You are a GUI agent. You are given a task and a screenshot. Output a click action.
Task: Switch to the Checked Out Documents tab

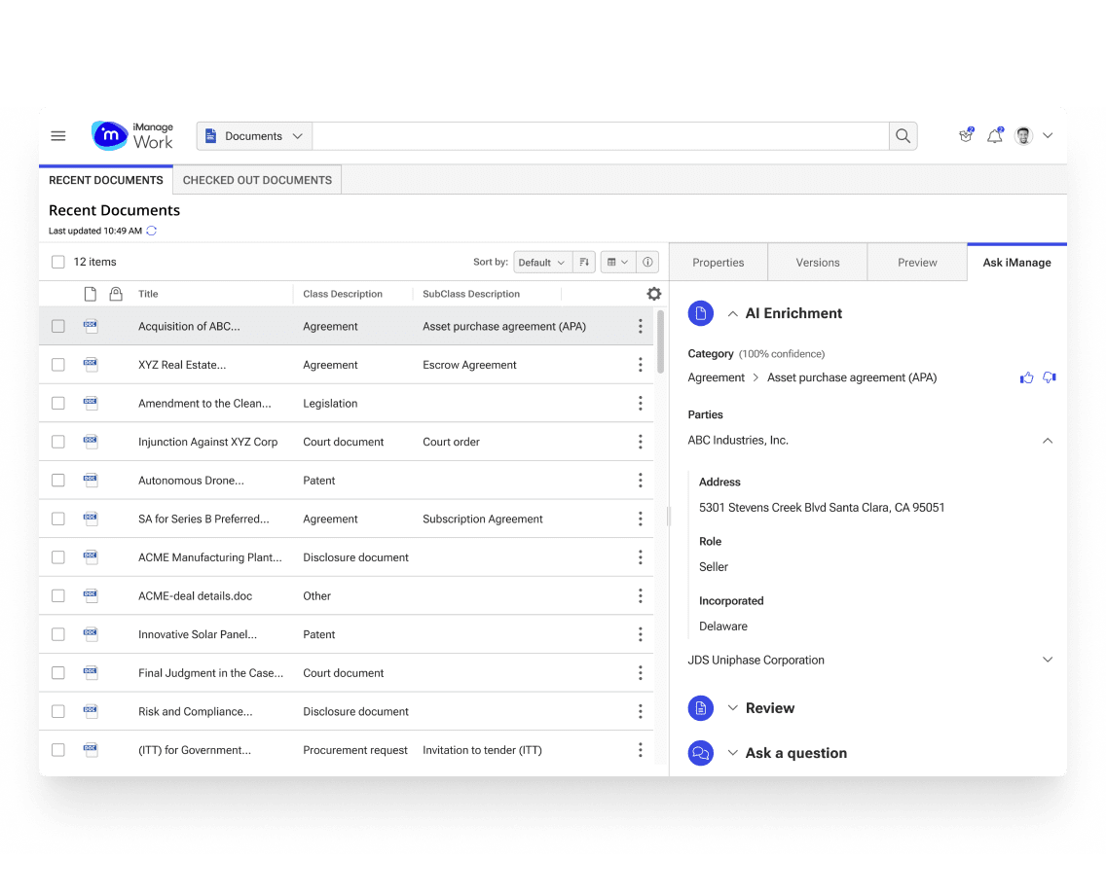tap(256, 180)
